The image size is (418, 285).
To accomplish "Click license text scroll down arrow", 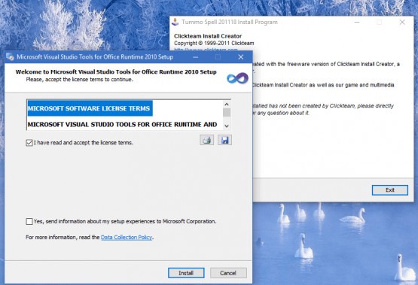I will 227,126.
